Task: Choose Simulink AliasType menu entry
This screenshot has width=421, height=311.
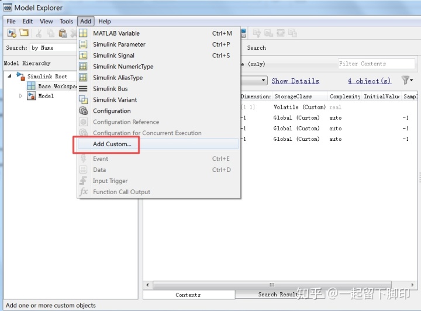Action: [x=158, y=77]
